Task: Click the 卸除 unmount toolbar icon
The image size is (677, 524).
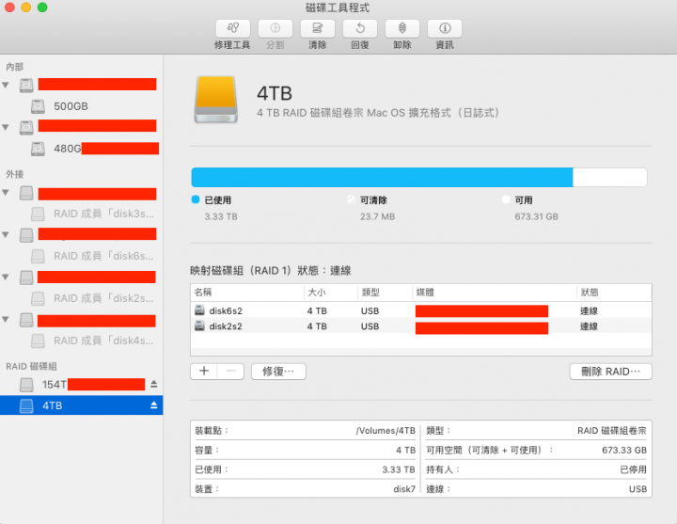Action: click(x=402, y=28)
